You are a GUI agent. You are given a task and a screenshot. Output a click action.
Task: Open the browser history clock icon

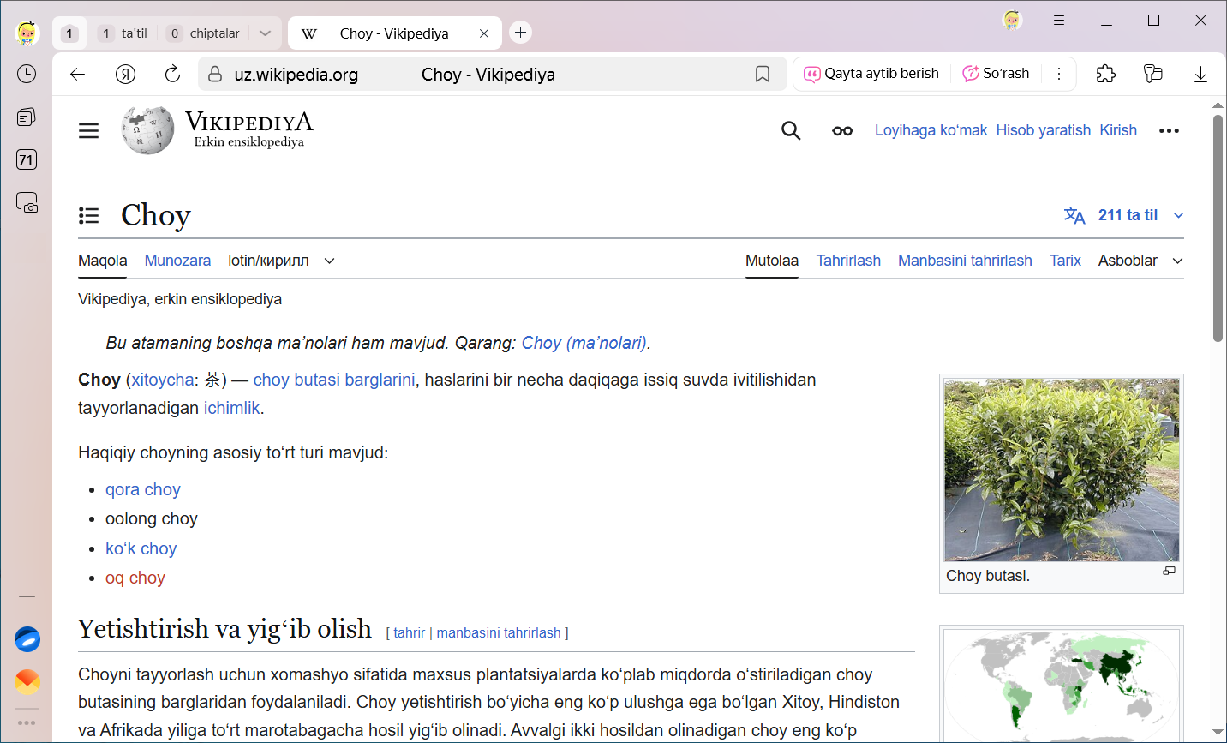tap(27, 74)
